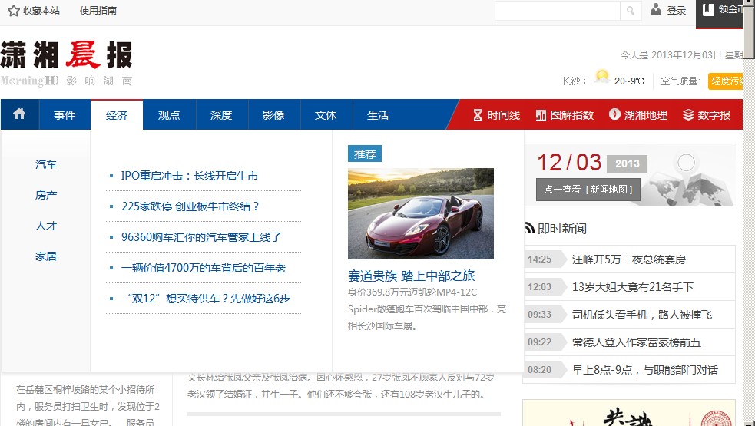Expand the 深度 navigation menu
The height and width of the screenshot is (426, 755).
click(x=221, y=115)
